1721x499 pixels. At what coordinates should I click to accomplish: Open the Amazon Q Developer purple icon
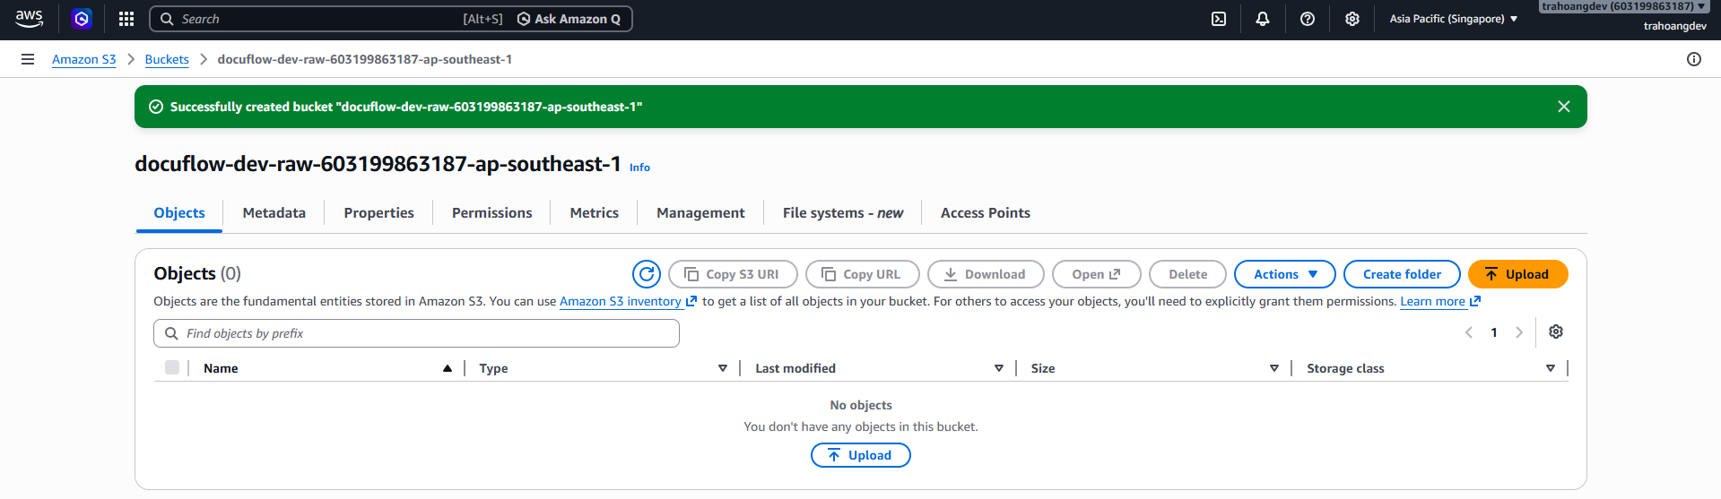pyautogui.click(x=82, y=19)
